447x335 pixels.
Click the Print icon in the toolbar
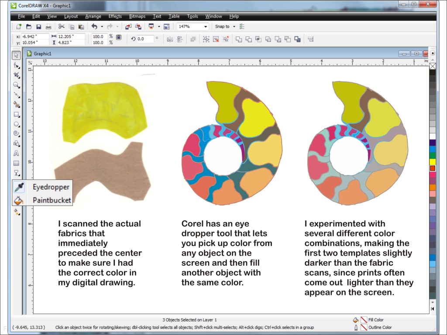pos(49,27)
